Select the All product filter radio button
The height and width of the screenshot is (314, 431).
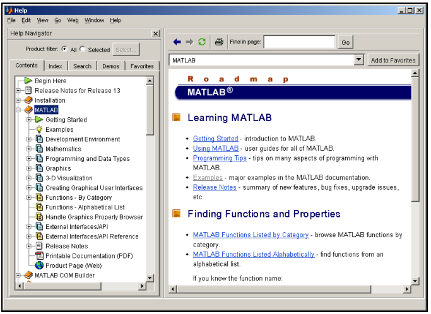coord(64,49)
